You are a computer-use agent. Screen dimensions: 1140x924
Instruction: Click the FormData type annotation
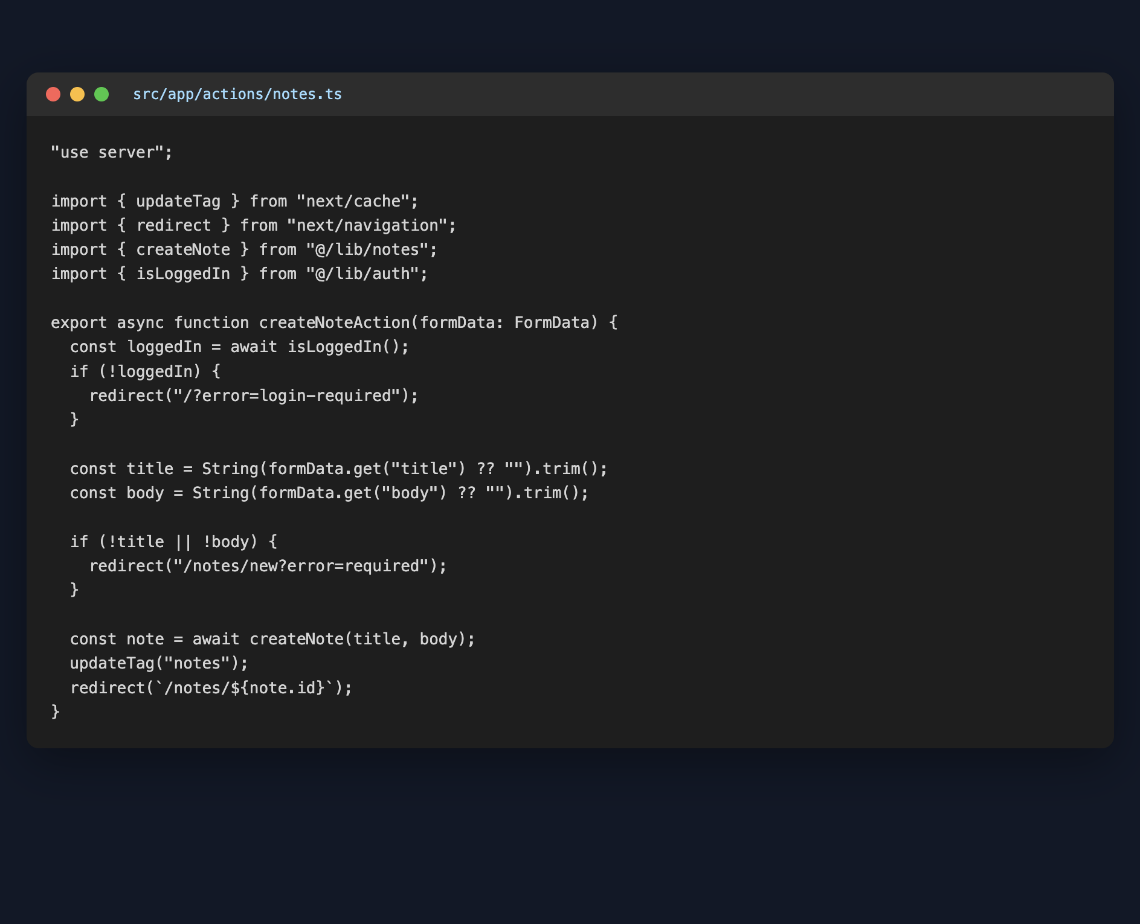552,322
